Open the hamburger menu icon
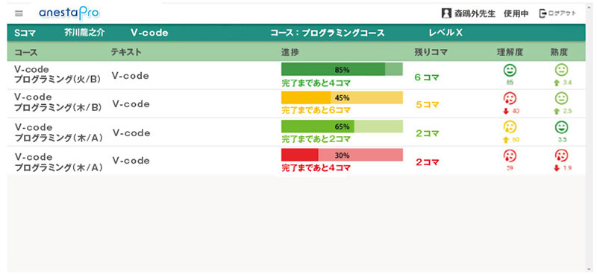The width and height of the screenshot is (597, 276). pyautogui.click(x=19, y=13)
